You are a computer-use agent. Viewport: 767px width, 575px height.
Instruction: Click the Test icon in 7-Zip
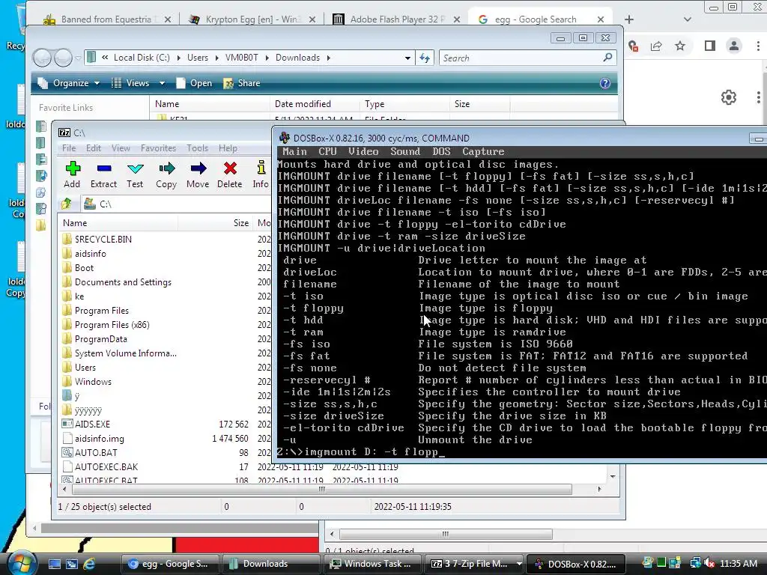(135, 174)
